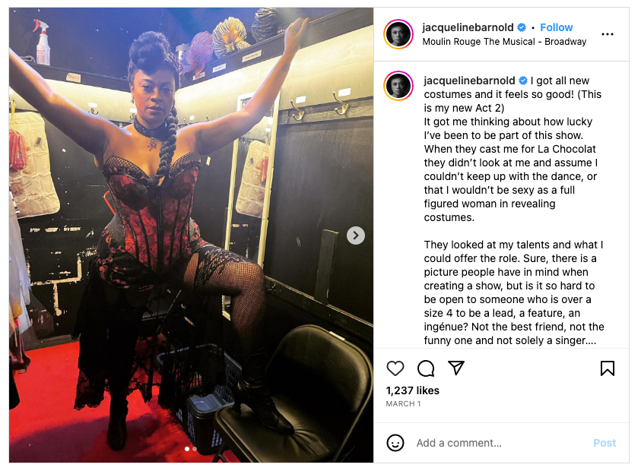Go to next photo with carousel arrow
This screenshot has height=474, width=641.
coord(356,235)
